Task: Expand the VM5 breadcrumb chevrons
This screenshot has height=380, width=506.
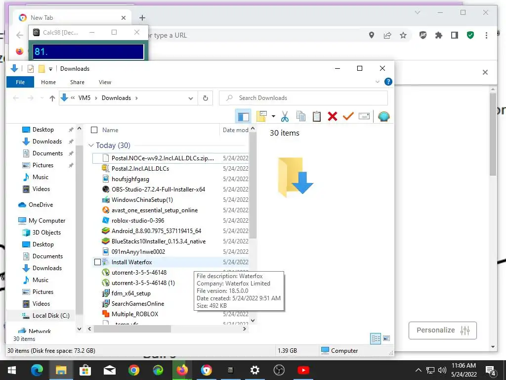Action: coord(73,98)
